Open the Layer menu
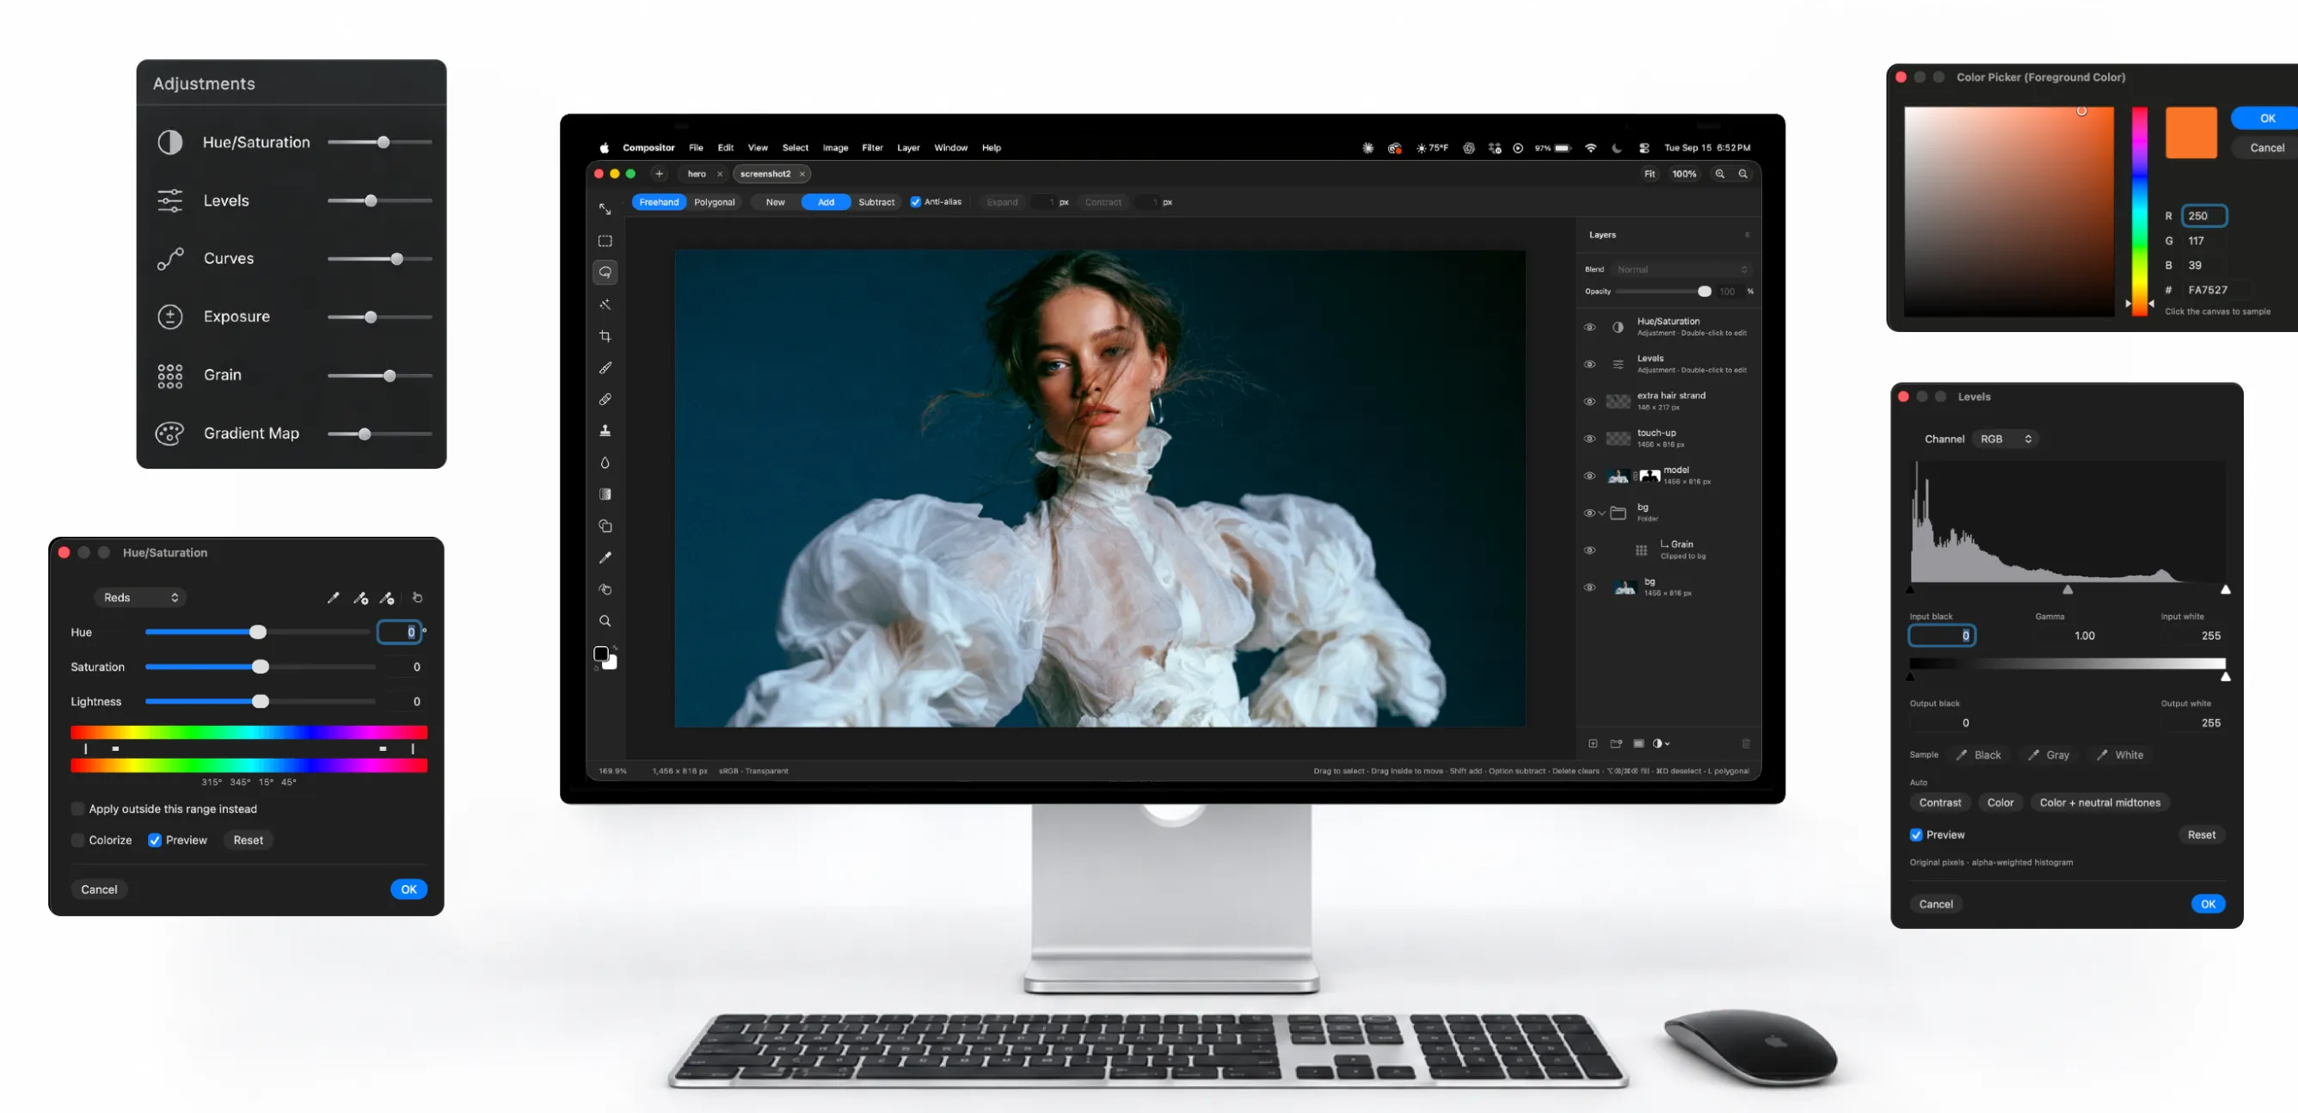This screenshot has width=2298, height=1113. pos(907,148)
